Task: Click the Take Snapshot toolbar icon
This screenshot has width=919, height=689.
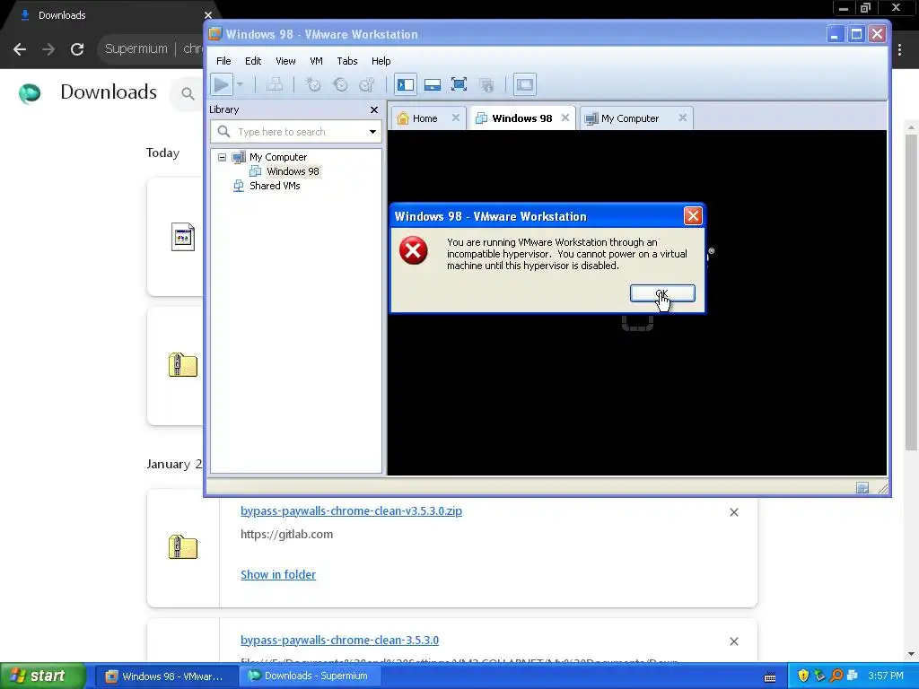Action: coord(313,84)
